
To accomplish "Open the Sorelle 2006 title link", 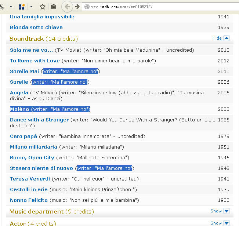I will (19, 82).
